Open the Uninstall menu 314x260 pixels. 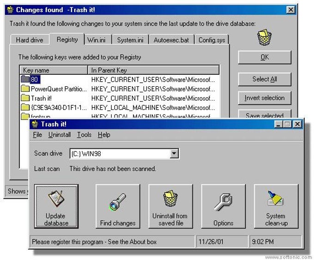click(x=60, y=134)
